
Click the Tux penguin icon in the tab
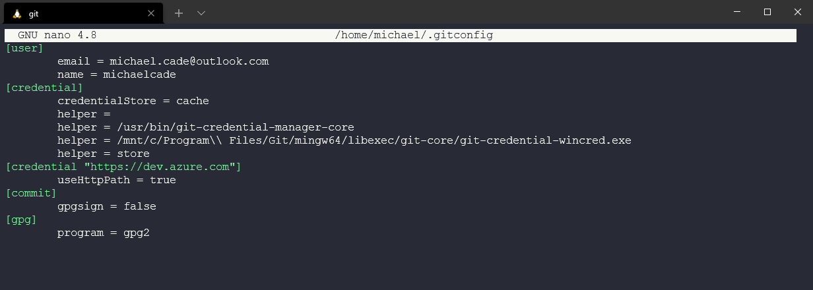pos(16,13)
